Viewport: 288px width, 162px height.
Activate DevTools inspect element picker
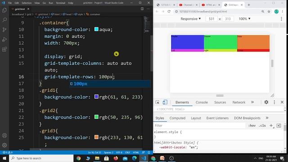157,102
